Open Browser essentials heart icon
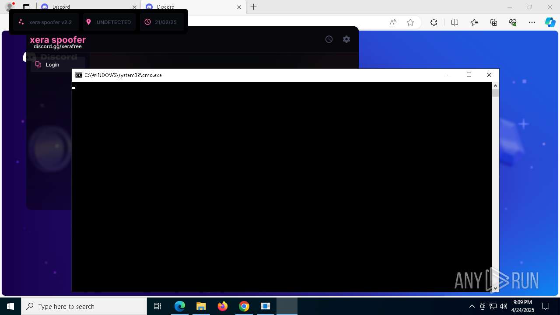Screen dimensions: 560x315 click(x=513, y=22)
